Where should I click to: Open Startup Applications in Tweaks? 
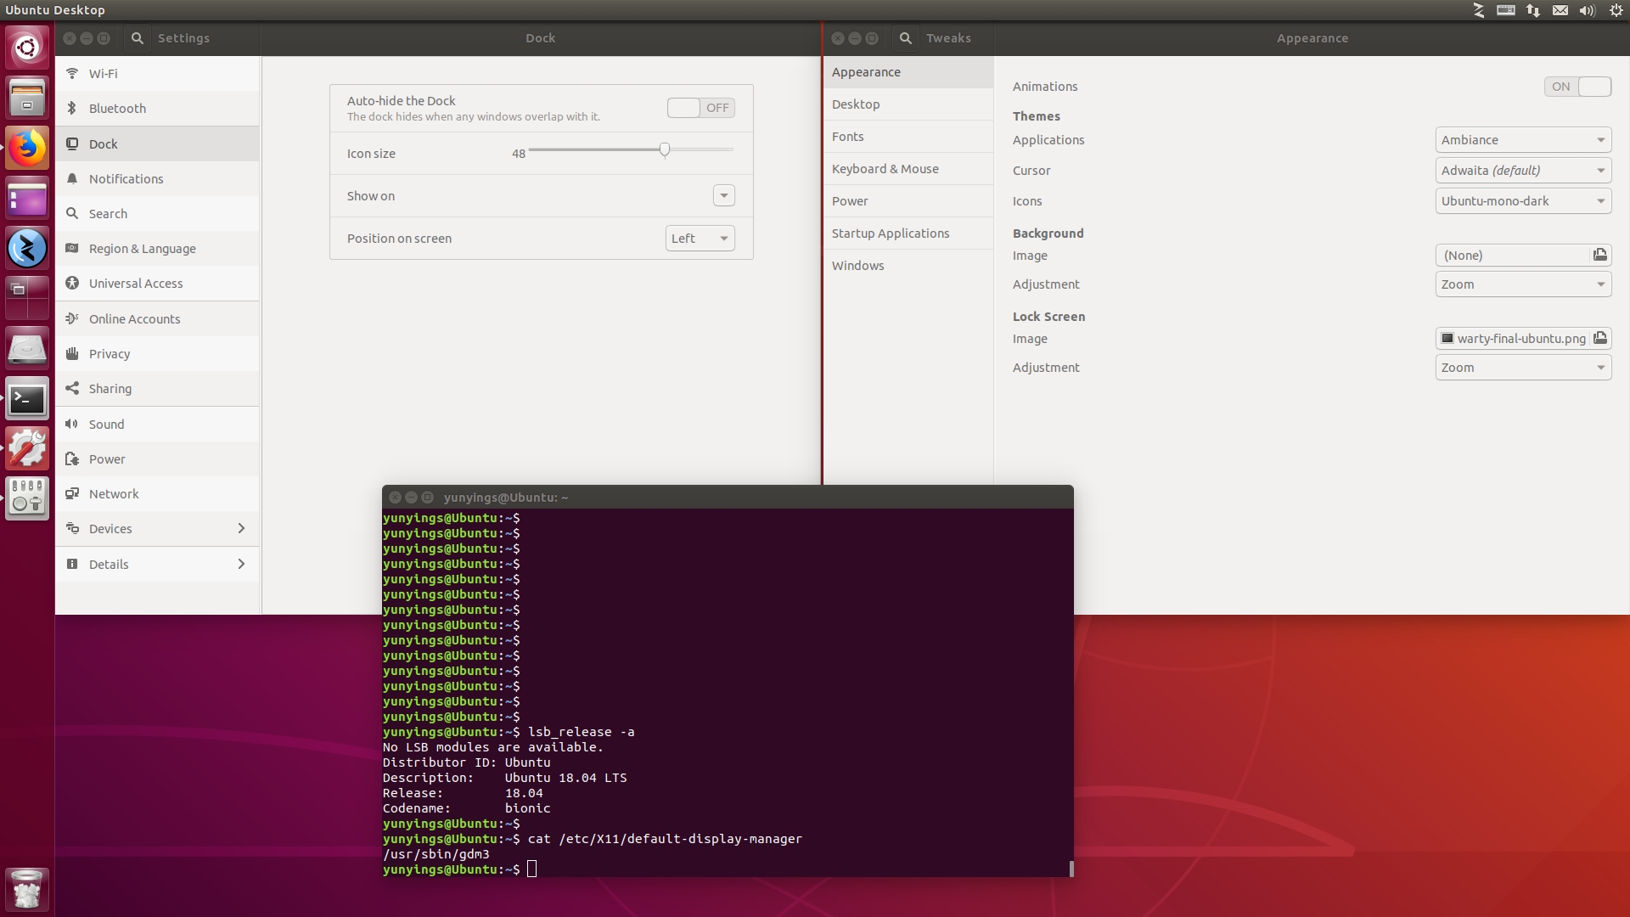[908, 233]
